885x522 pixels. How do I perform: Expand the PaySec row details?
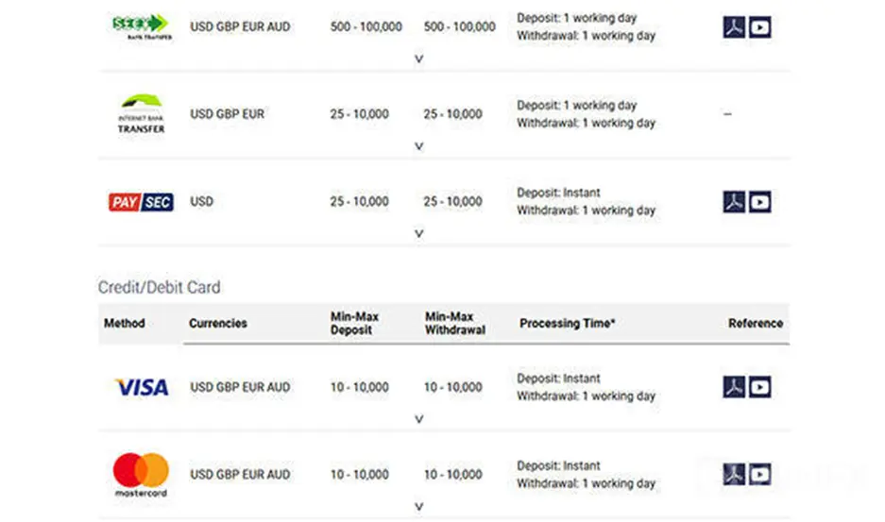[418, 234]
